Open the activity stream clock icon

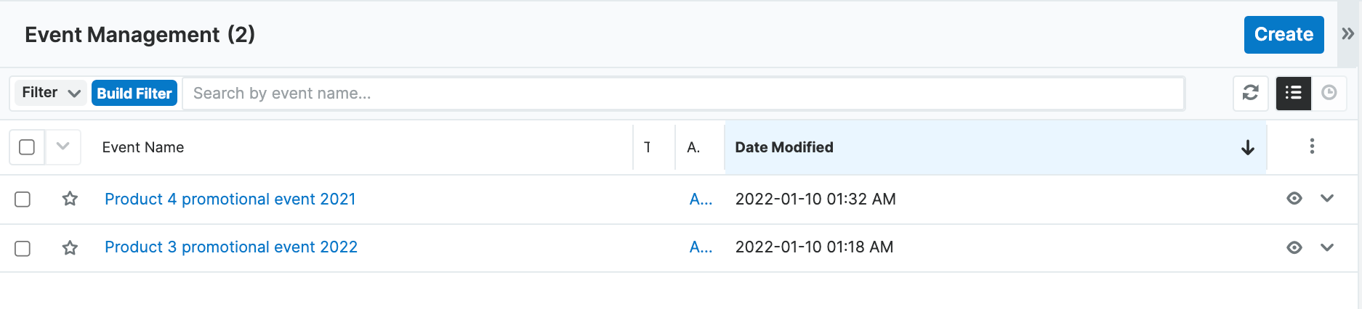click(1329, 93)
